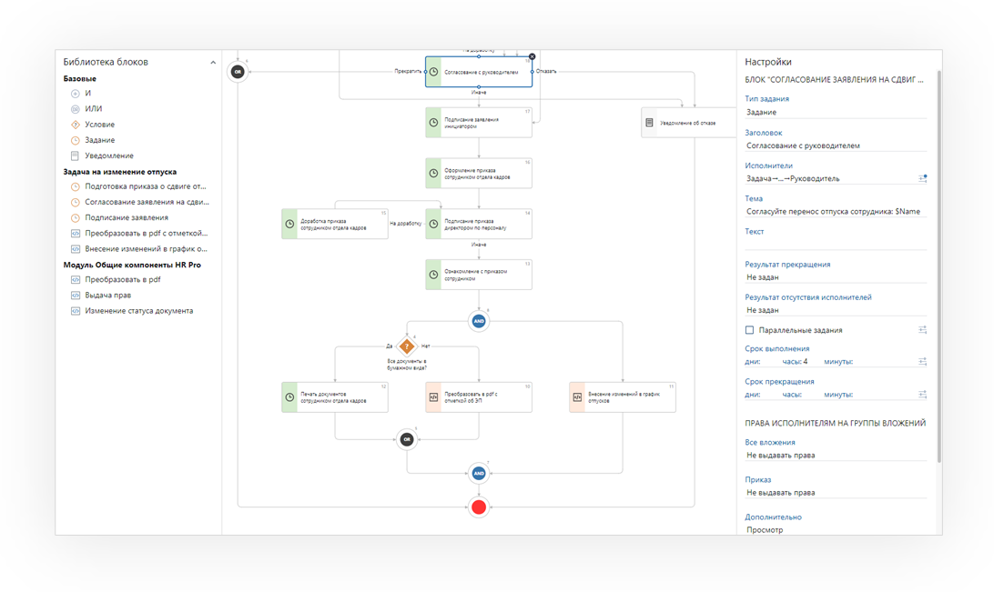Click the 'Ознакомление с приказом сотрудником' block
This screenshot has height=592, width=994.
479,275
